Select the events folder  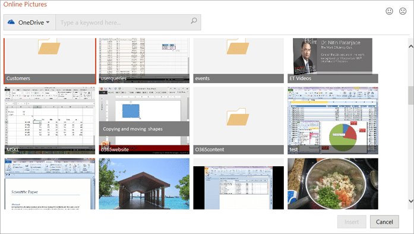point(238,61)
